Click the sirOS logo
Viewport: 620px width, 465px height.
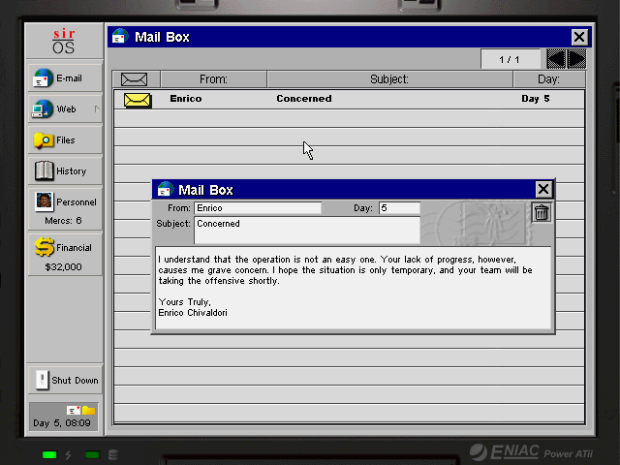tap(64, 41)
